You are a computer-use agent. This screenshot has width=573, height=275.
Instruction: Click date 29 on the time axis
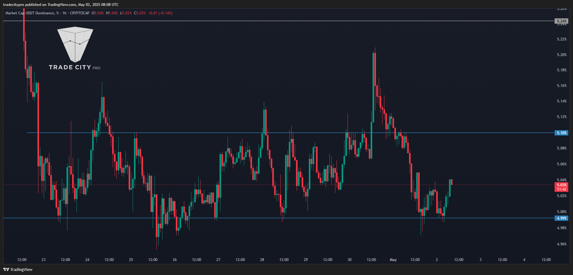[x=306, y=260]
